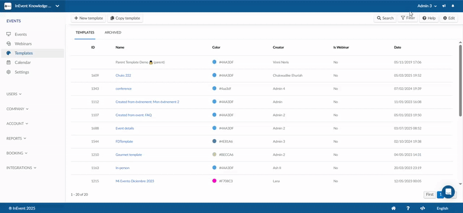Sort by the Creator column header

point(278,47)
